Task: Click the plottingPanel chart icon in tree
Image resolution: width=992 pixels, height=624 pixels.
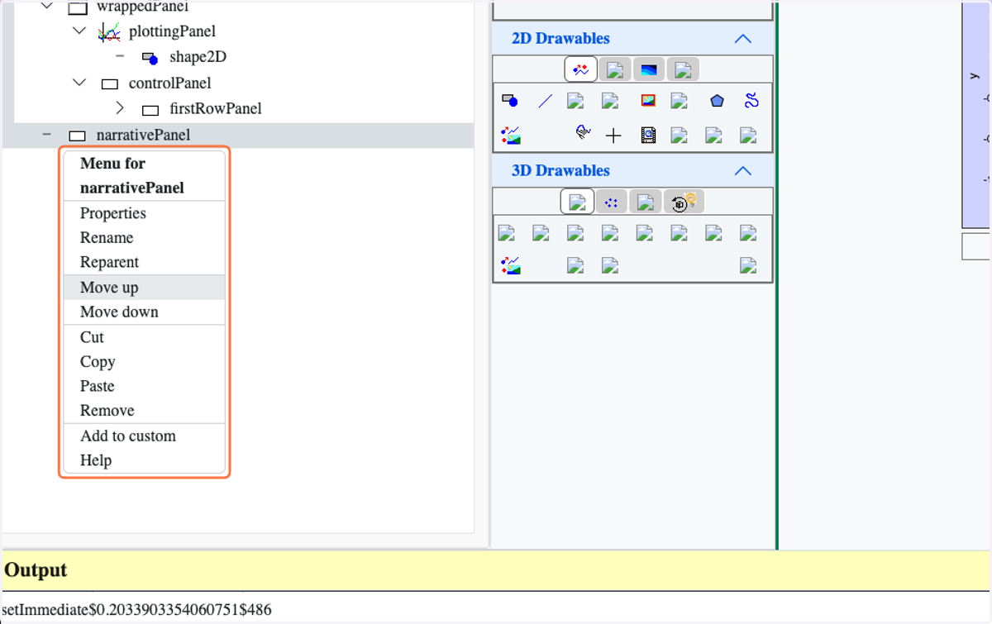Action: pyautogui.click(x=108, y=32)
